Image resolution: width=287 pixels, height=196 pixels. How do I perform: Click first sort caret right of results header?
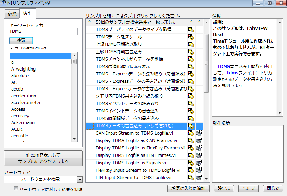point(191,22)
